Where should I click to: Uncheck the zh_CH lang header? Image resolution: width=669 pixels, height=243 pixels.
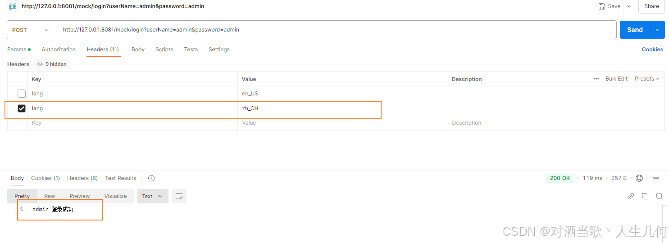[22, 108]
